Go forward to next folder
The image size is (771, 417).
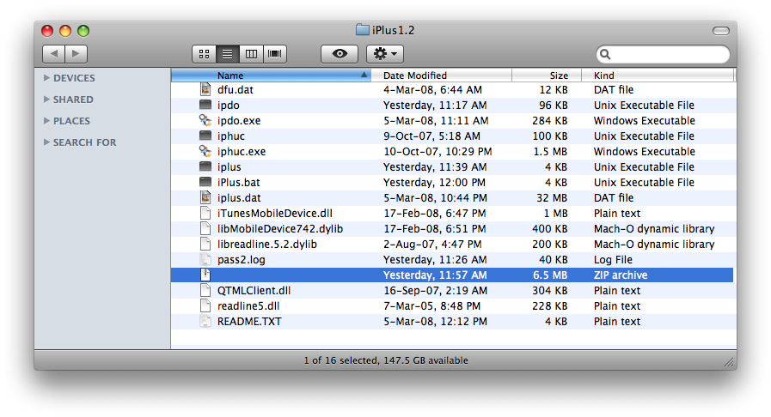point(76,54)
